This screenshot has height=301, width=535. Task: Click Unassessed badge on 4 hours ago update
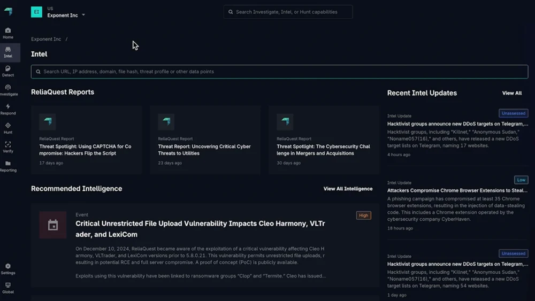coord(513,113)
